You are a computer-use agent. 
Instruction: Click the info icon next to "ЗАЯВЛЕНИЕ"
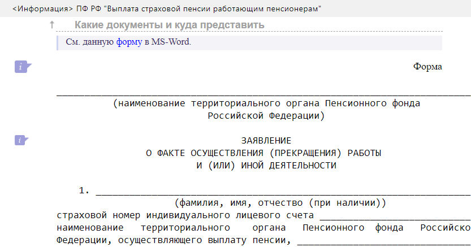[x=22, y=140]
